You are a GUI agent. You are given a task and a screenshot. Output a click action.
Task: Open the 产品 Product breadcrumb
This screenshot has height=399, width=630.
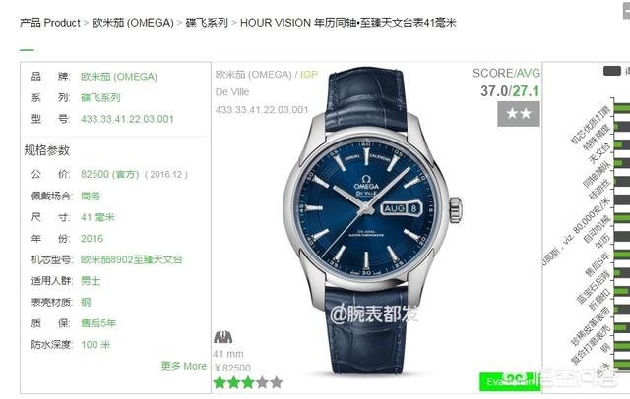pyautogui.click(x=50, y=23)
